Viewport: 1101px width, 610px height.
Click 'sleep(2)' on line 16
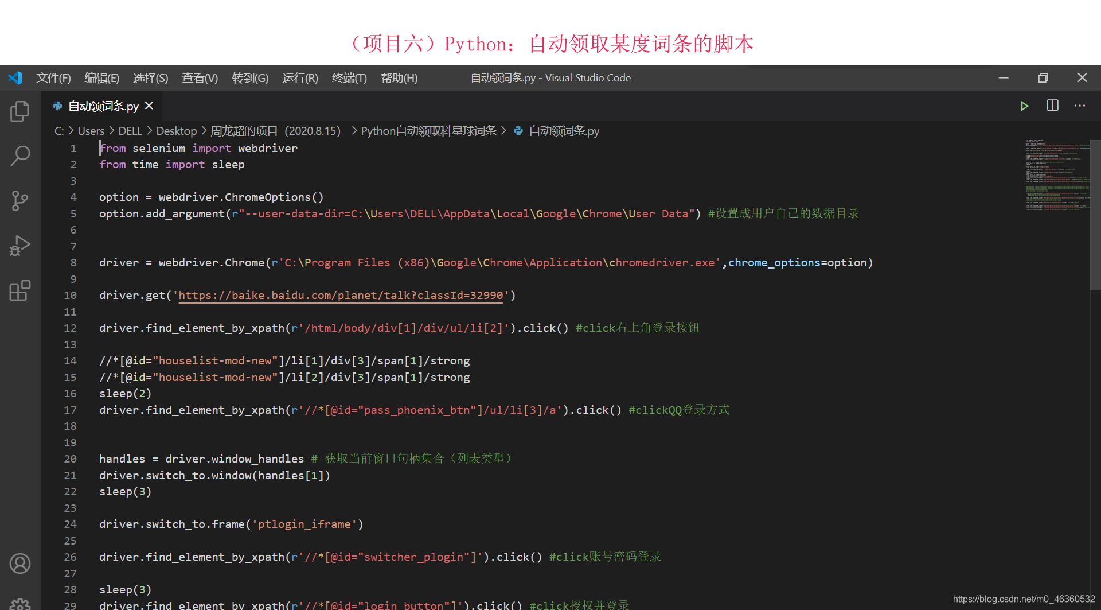tap(125, 393)
